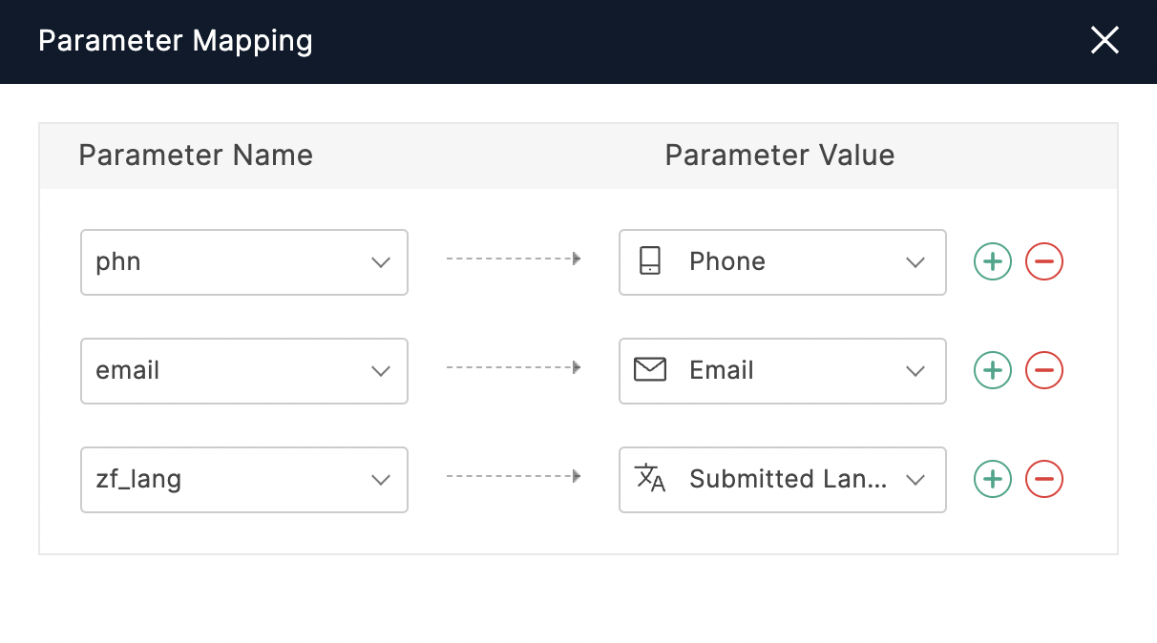Viewport: 1157px width, 643px height.
Task: Click the dashed arrow between phn and Phone
Action: (514, 259)
